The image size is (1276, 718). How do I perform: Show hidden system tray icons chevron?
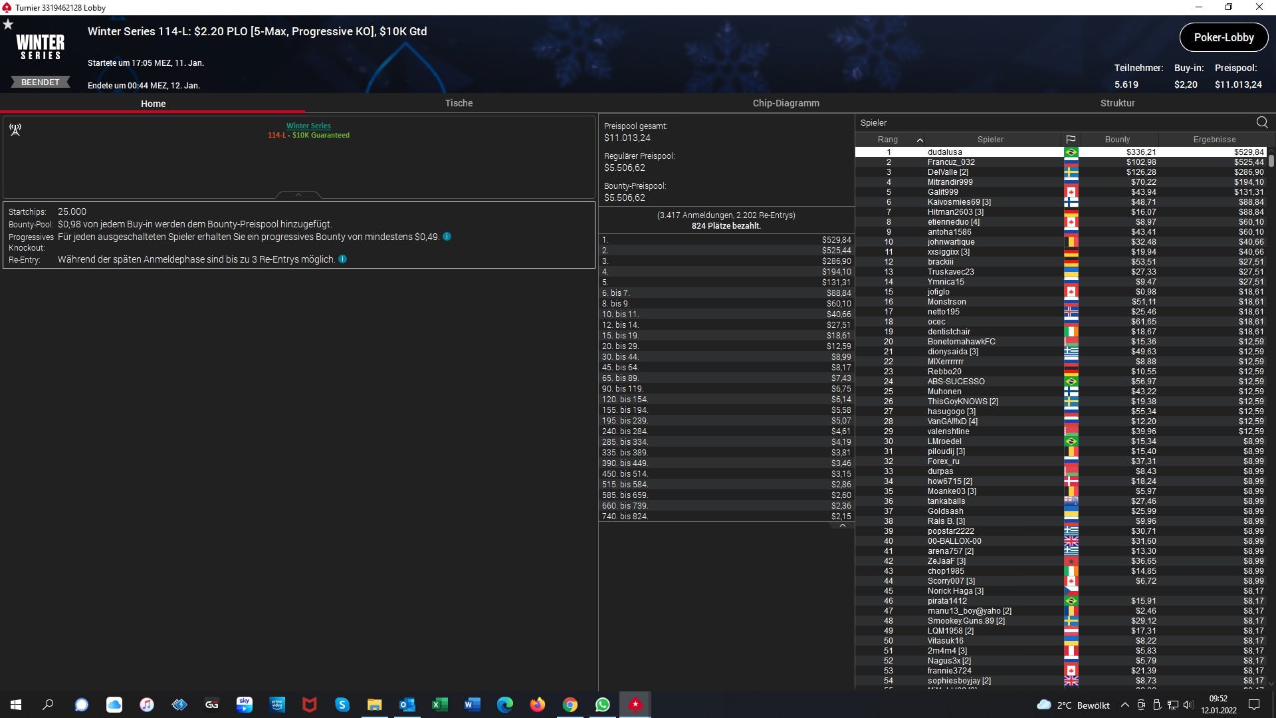[x=1124, y=705]
